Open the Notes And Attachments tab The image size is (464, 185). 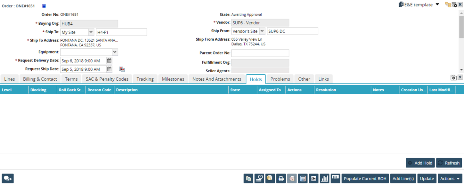coord(217,79)
